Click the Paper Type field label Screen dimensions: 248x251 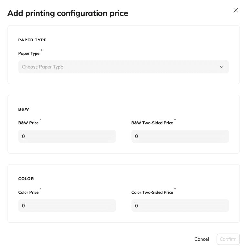pyautogui.click(x=29, y=54)
